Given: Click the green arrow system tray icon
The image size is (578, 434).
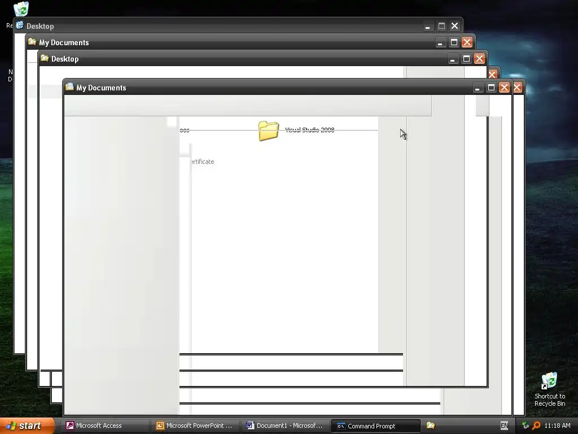Looking at the screenshot, I should [x=526, y=426].
